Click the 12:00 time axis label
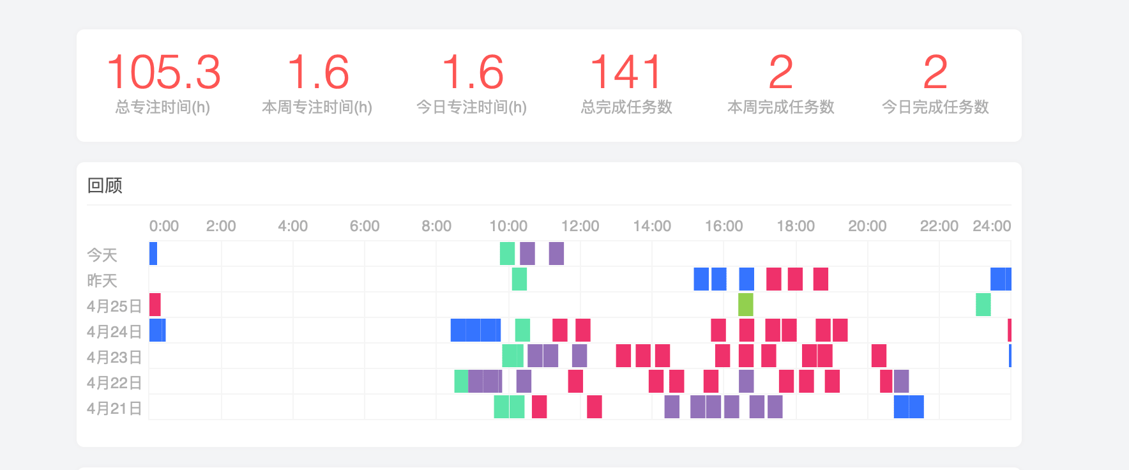 click(580, 226)
